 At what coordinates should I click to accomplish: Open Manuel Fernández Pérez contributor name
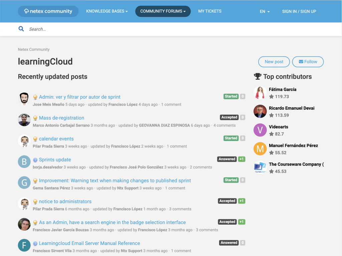coord(293,145)
